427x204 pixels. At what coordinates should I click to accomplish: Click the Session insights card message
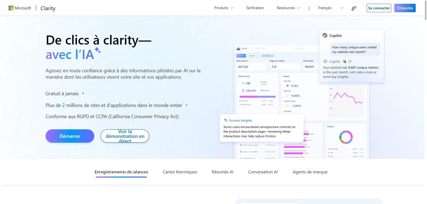click(x=259, y=131)
